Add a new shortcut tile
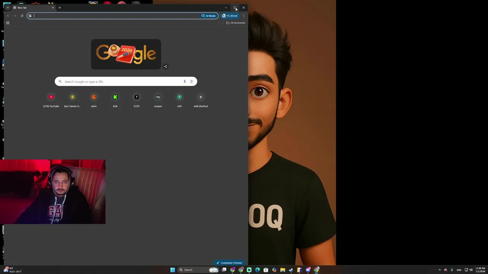The width and height of the screenshot is (488, 274). pyautogui.click(x=201, y=100)
